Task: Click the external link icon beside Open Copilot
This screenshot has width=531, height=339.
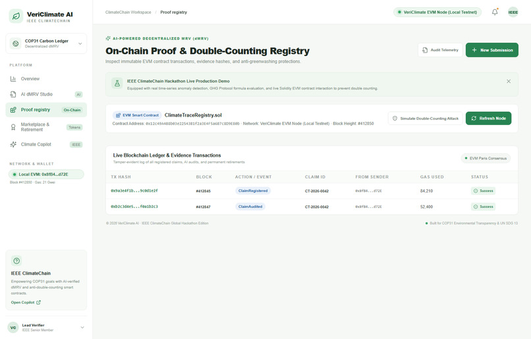Action: 38,302
